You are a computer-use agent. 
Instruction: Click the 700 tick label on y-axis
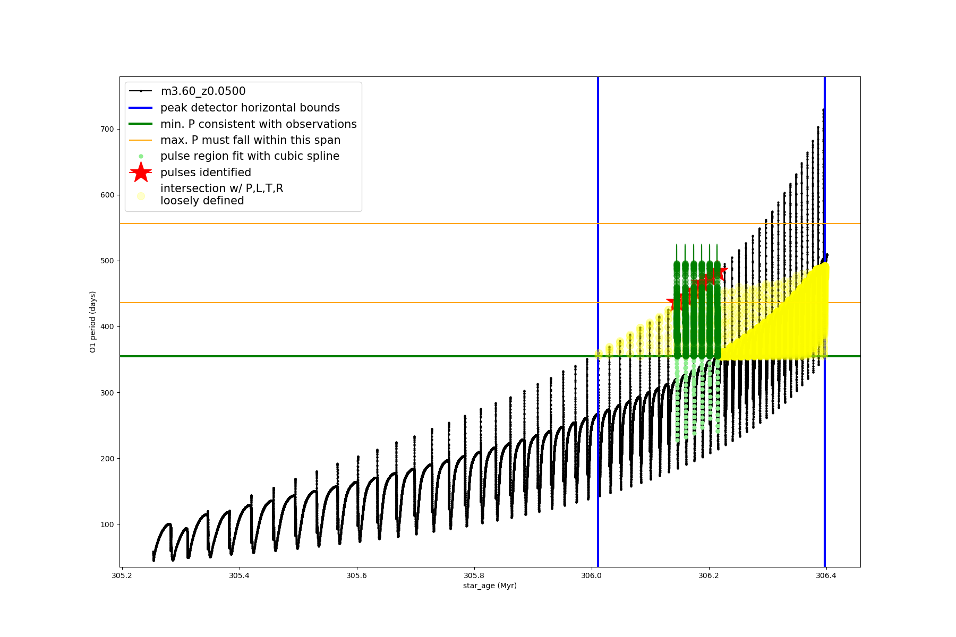coord(107,129)
